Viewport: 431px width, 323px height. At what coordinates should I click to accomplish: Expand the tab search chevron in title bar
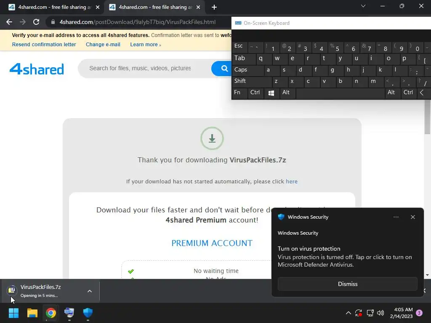(x=363, y=6)
